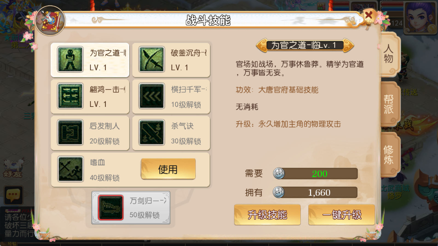The width and height of the screenshot is (438, 246).
Task: Choose the 翩鸿一击 skill icon
Action: (70, 96)
